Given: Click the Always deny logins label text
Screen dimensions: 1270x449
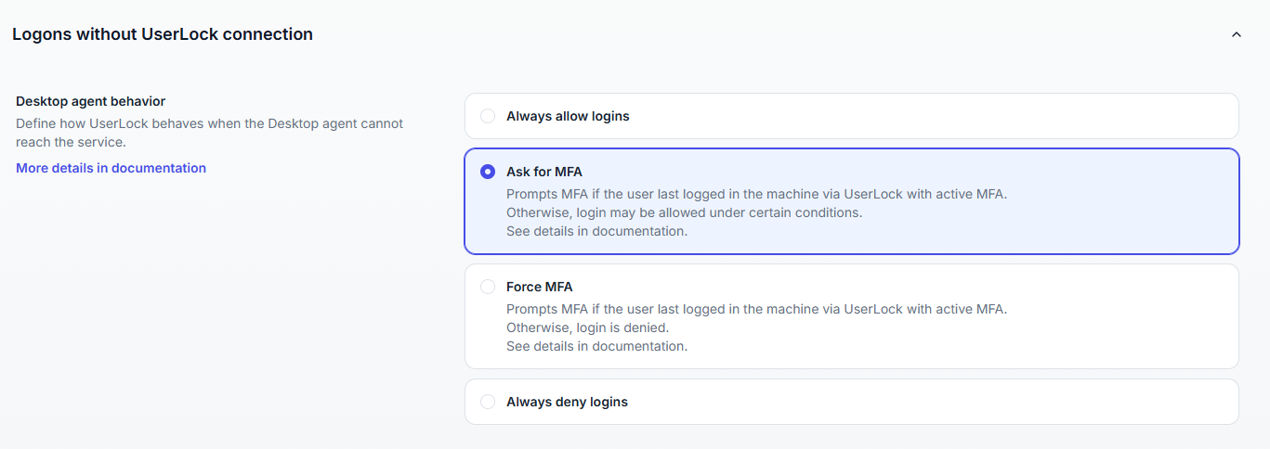Looking at the screenshot, I should [x=567, y=403].
